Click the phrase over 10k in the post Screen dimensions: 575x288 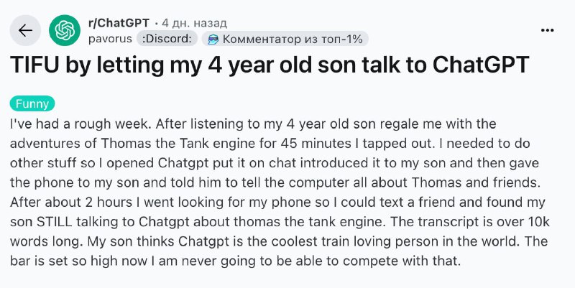click(x=523, y=222)
